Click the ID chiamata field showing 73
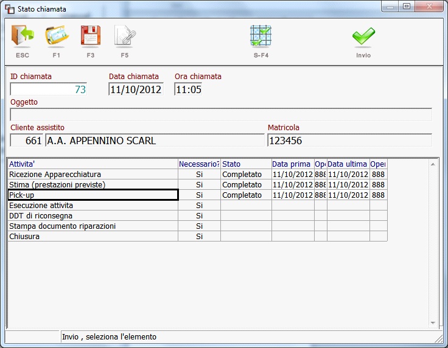 [x=49, y=89]
